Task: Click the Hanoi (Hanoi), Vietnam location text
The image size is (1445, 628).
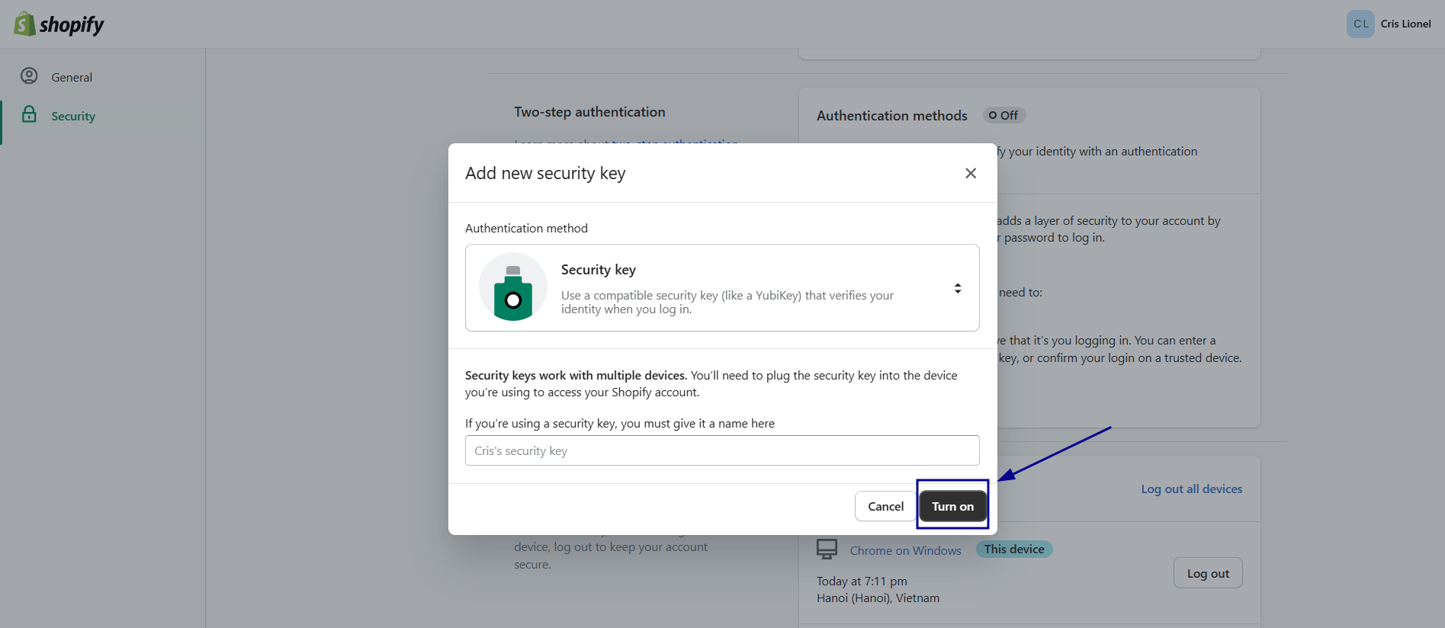Action: 878,598
